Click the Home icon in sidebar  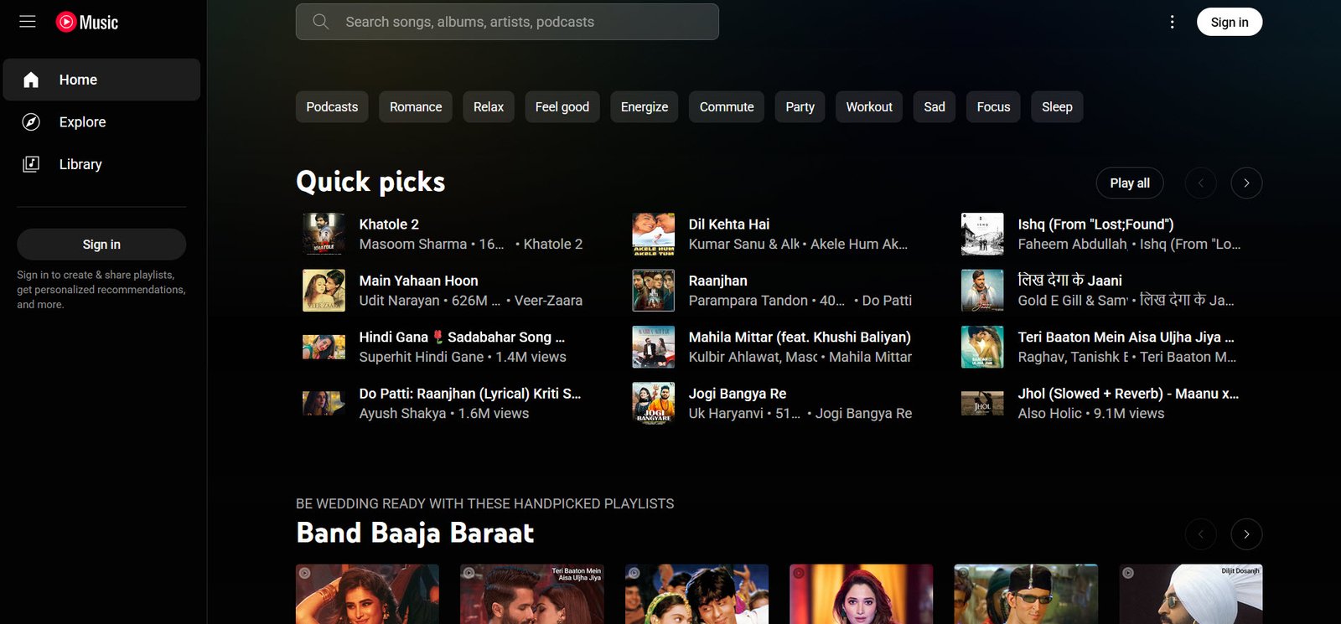[31, 80]
